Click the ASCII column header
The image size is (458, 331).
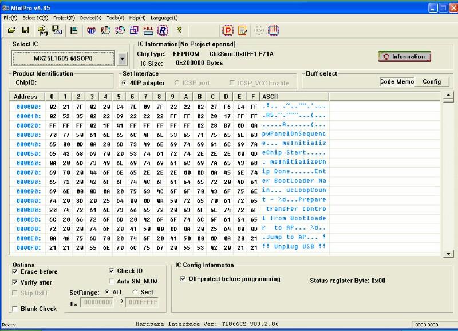(x=294, y=97)
